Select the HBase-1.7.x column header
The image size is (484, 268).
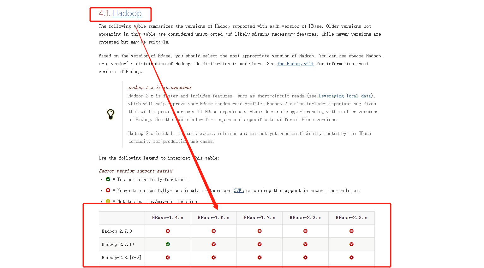point(260,218)
